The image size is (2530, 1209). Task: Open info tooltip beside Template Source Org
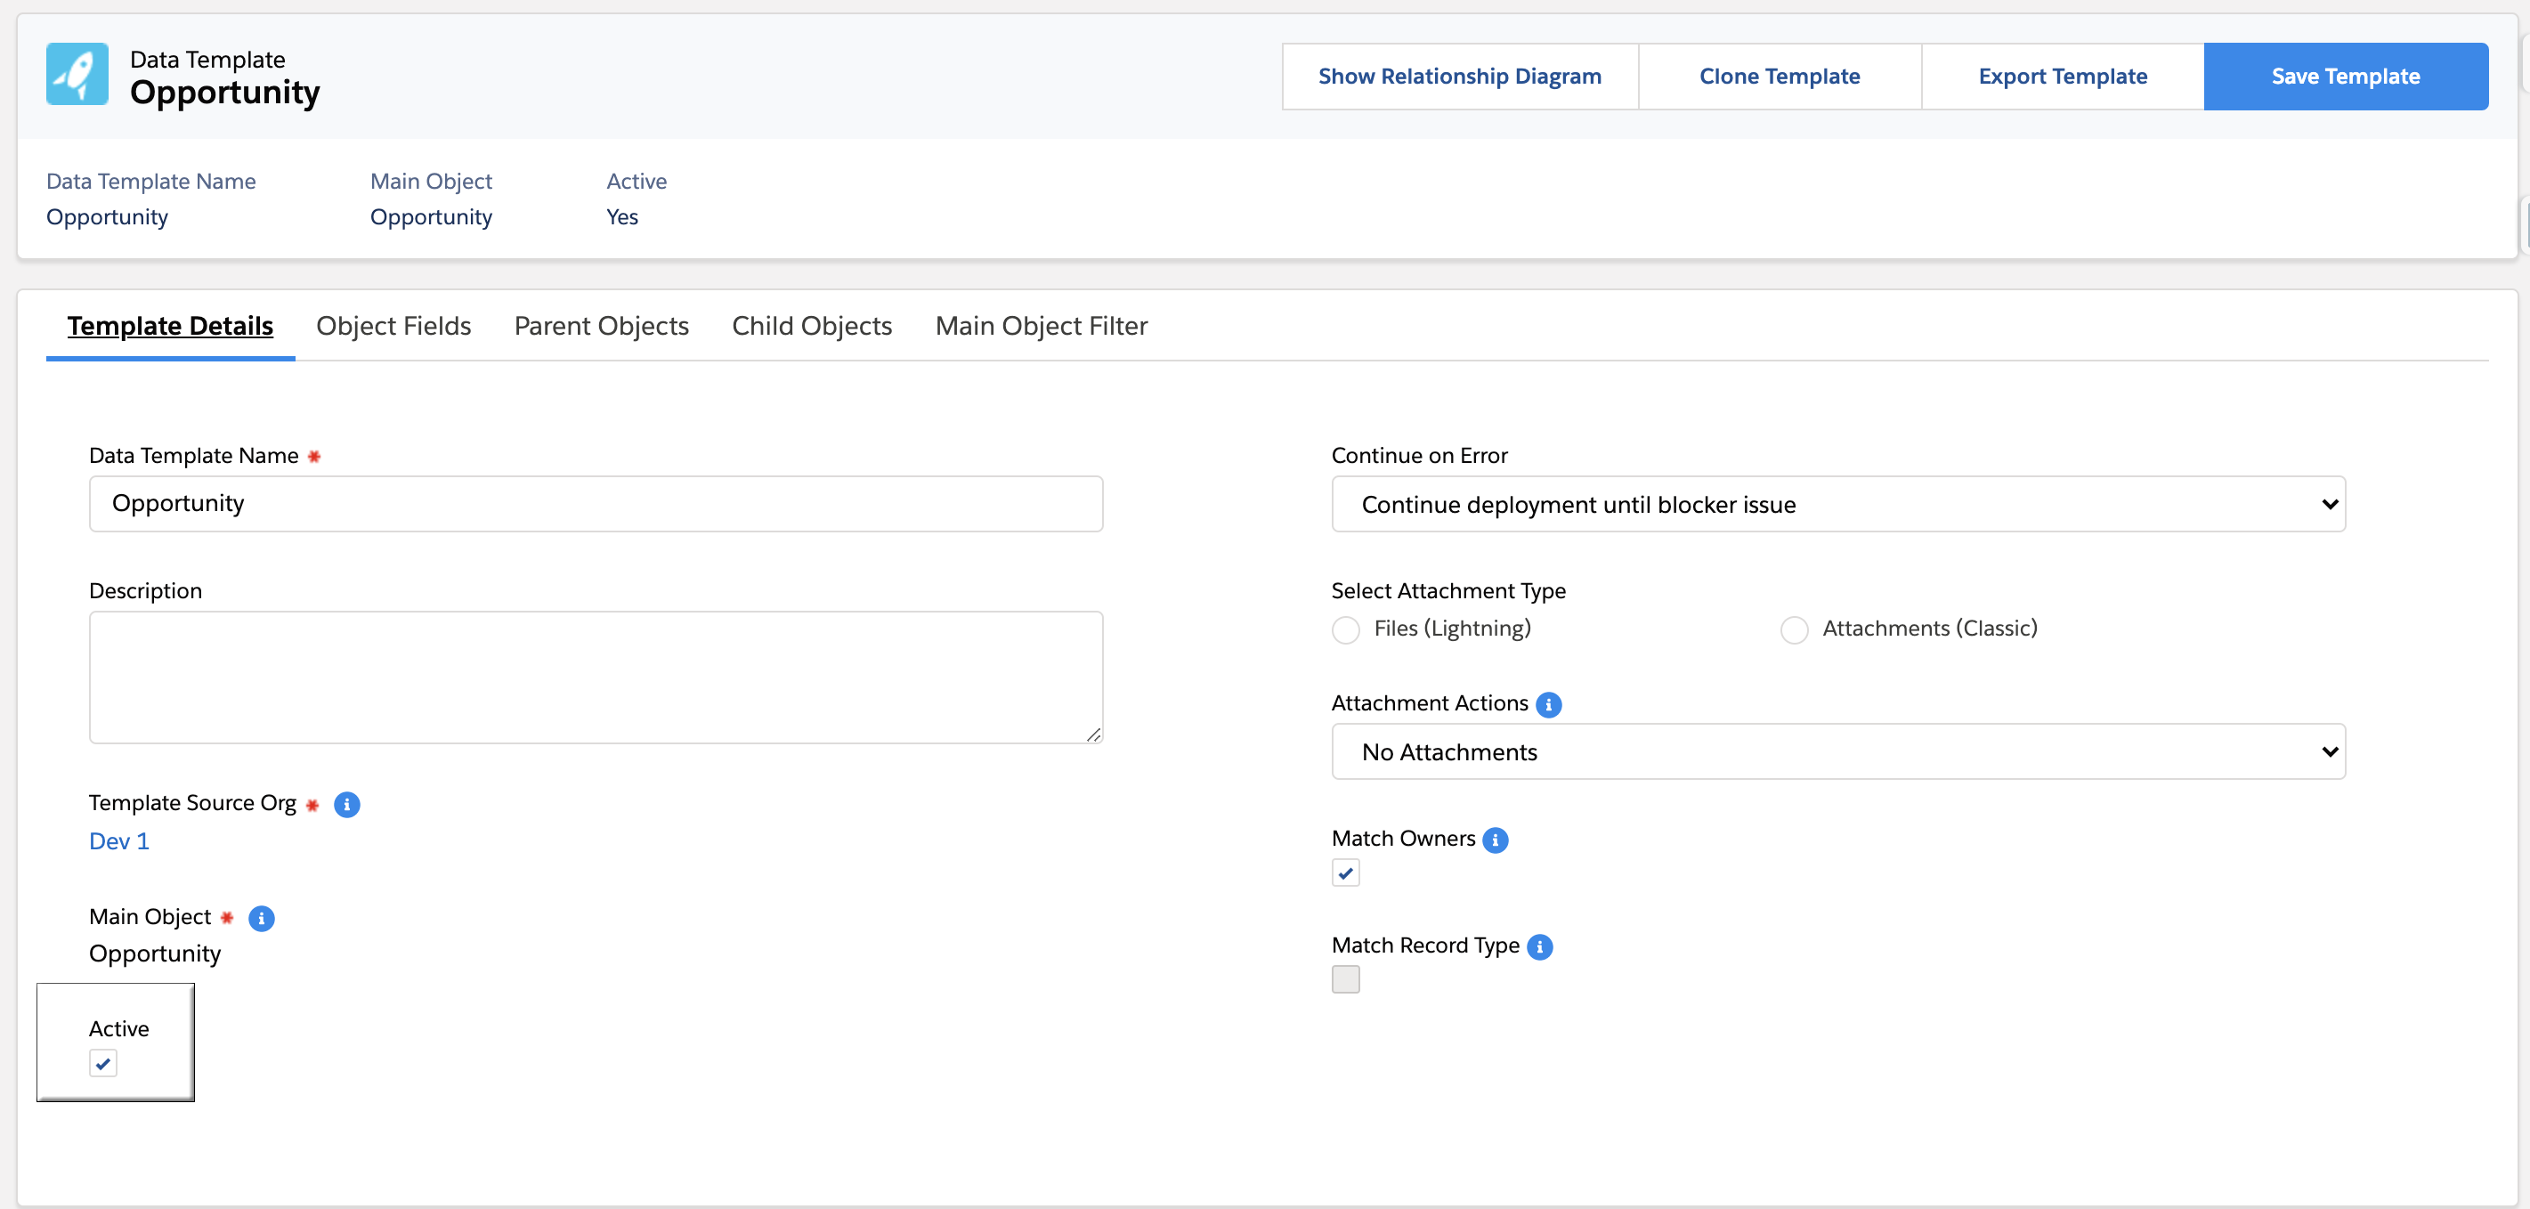pyautogui.click(x=346, y=804)
